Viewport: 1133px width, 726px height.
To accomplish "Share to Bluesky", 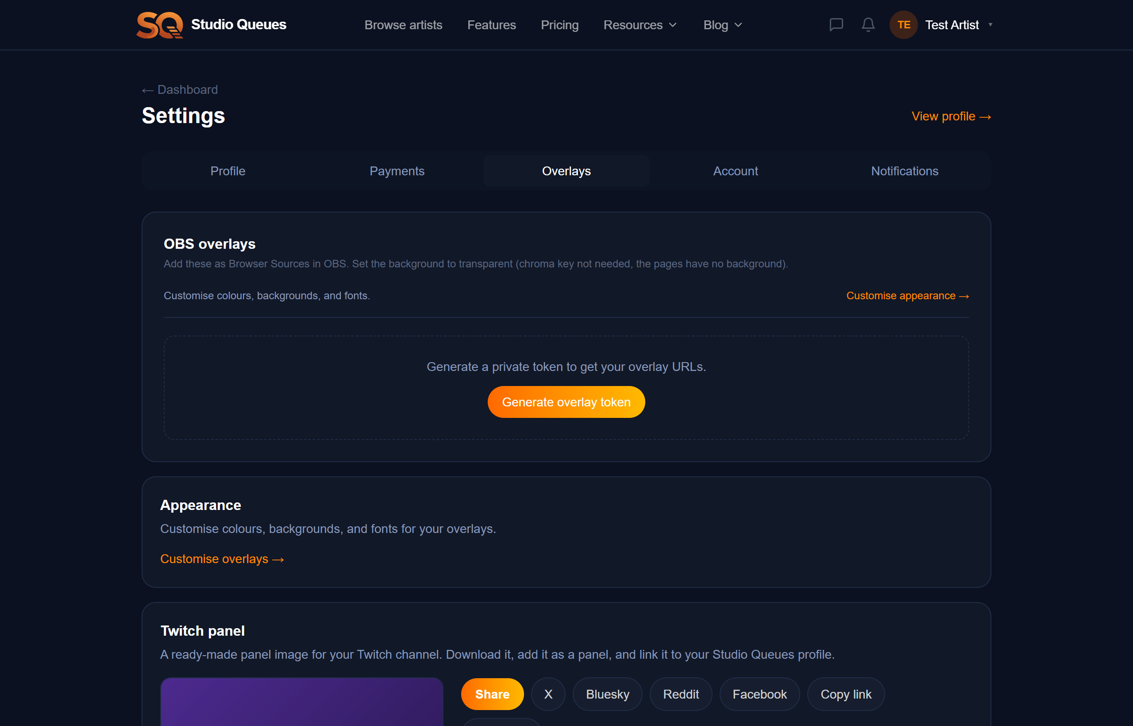I will (x=607, y=695).
